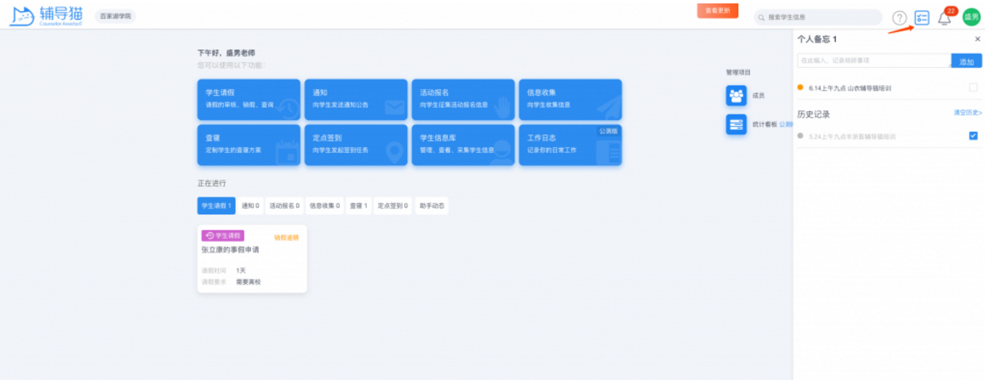Uncheck the 5.24上午九点 history memo checkbox

[973, 135]
